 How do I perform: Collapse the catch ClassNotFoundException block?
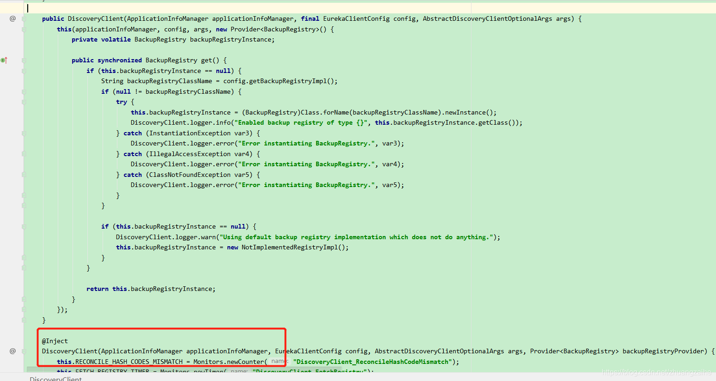click(x=24, y=175)
